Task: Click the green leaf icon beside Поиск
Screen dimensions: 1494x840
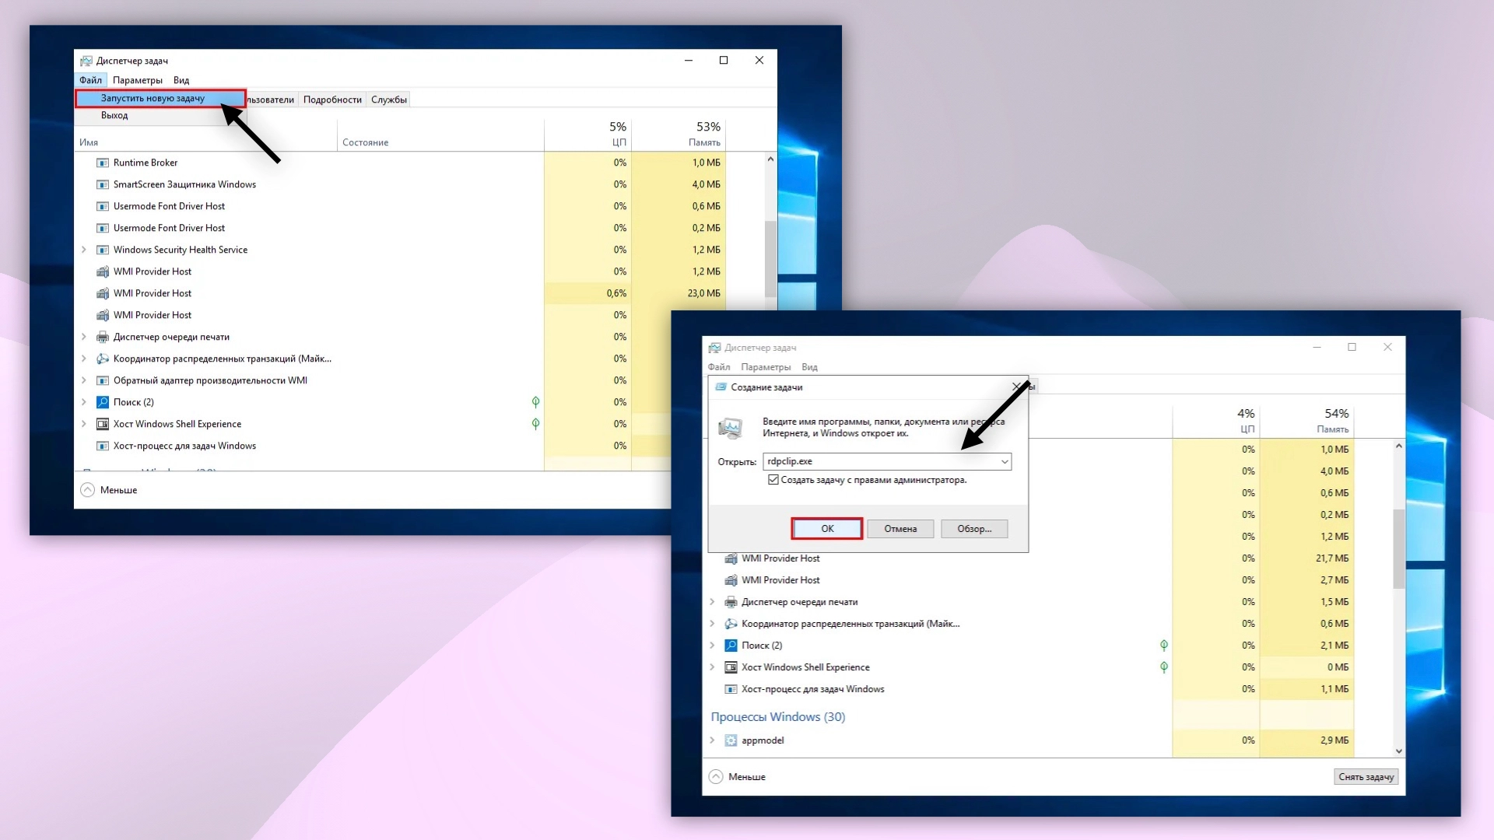Action: pos(535,402)
